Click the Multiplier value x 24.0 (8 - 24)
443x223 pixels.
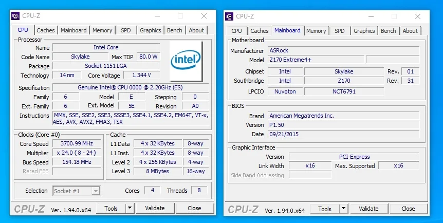pos(77,153)
